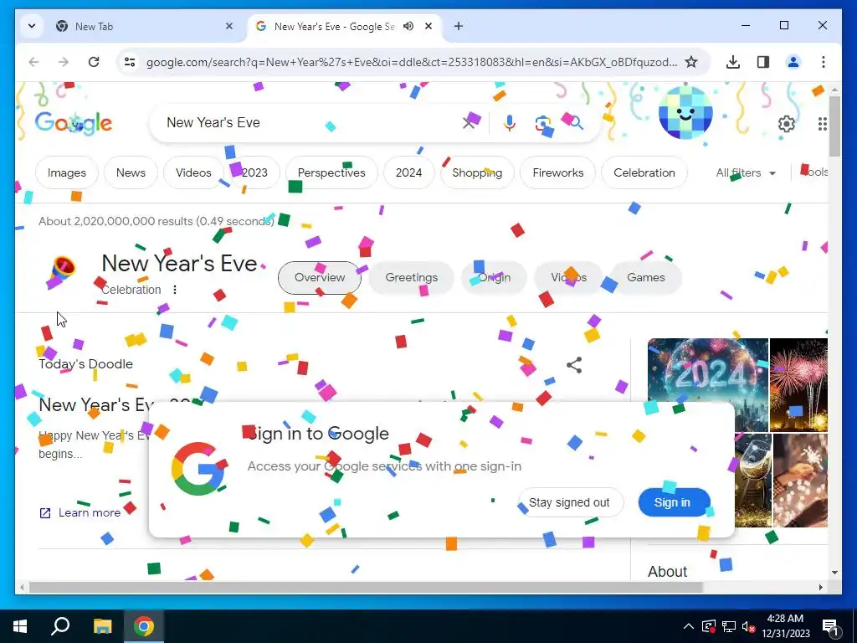Viewport: 857px width, 643px height.
Task: Bookmark this page with the star icon
Action: (x=690, y=62)
